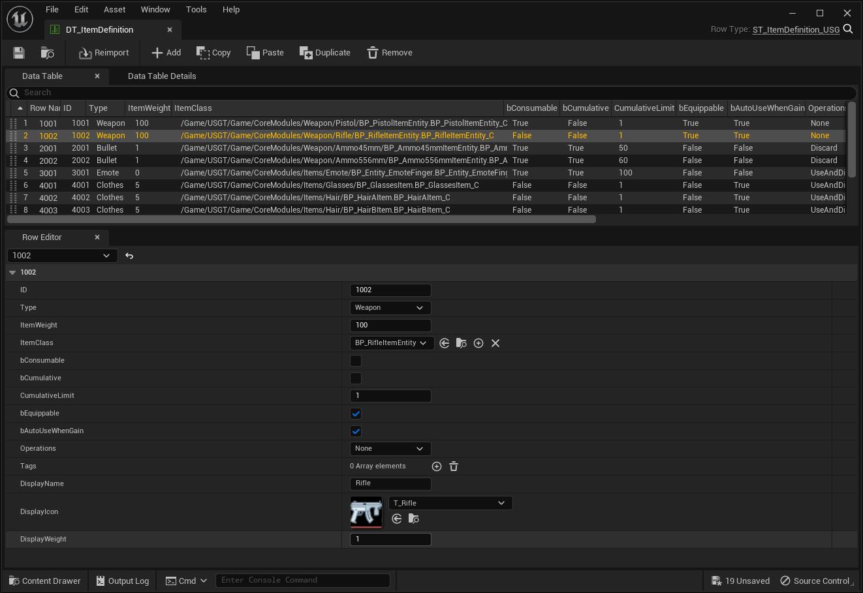Open the Help menu
Image resolution: width=863 pixels, height=593 pixels.
pyautogui.click(x=231, y=10)
